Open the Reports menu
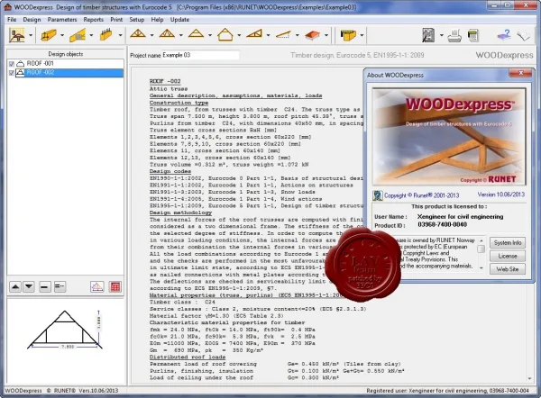This screenshot has height=398, width=541. coord(94,20)
